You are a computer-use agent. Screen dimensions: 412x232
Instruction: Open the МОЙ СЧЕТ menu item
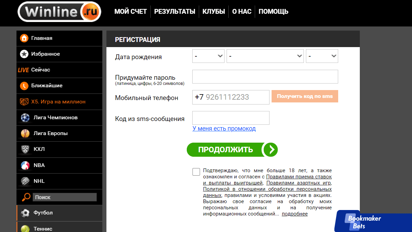[130, 11]
